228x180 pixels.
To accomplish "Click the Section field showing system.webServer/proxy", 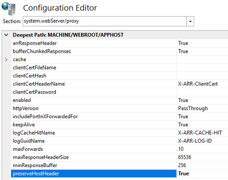I will [x=105, y=21].
